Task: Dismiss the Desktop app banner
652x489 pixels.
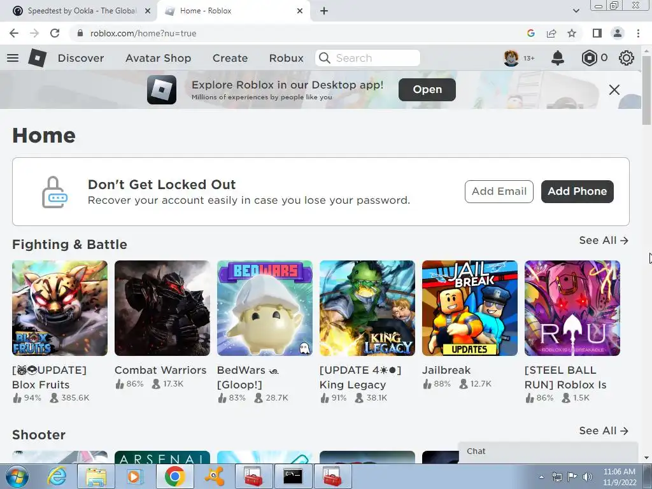Action: coord(614,90)
